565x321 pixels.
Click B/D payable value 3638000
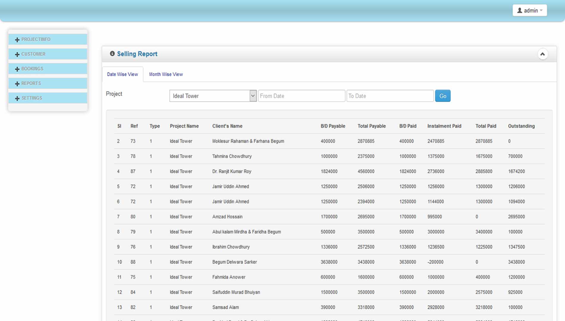pyautogui.click(x=329, y=262)
